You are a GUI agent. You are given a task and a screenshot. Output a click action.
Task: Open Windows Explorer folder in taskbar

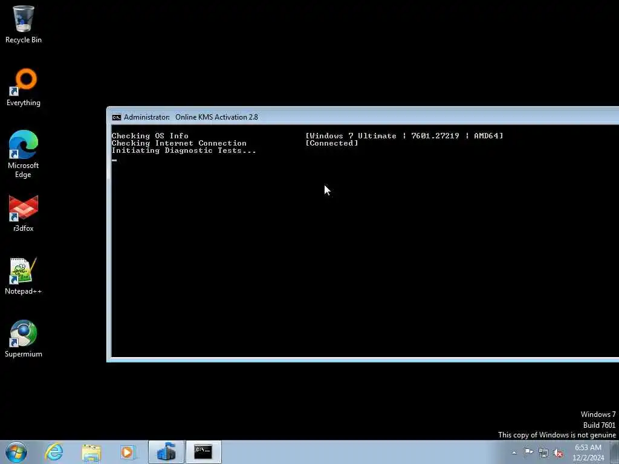92,452
